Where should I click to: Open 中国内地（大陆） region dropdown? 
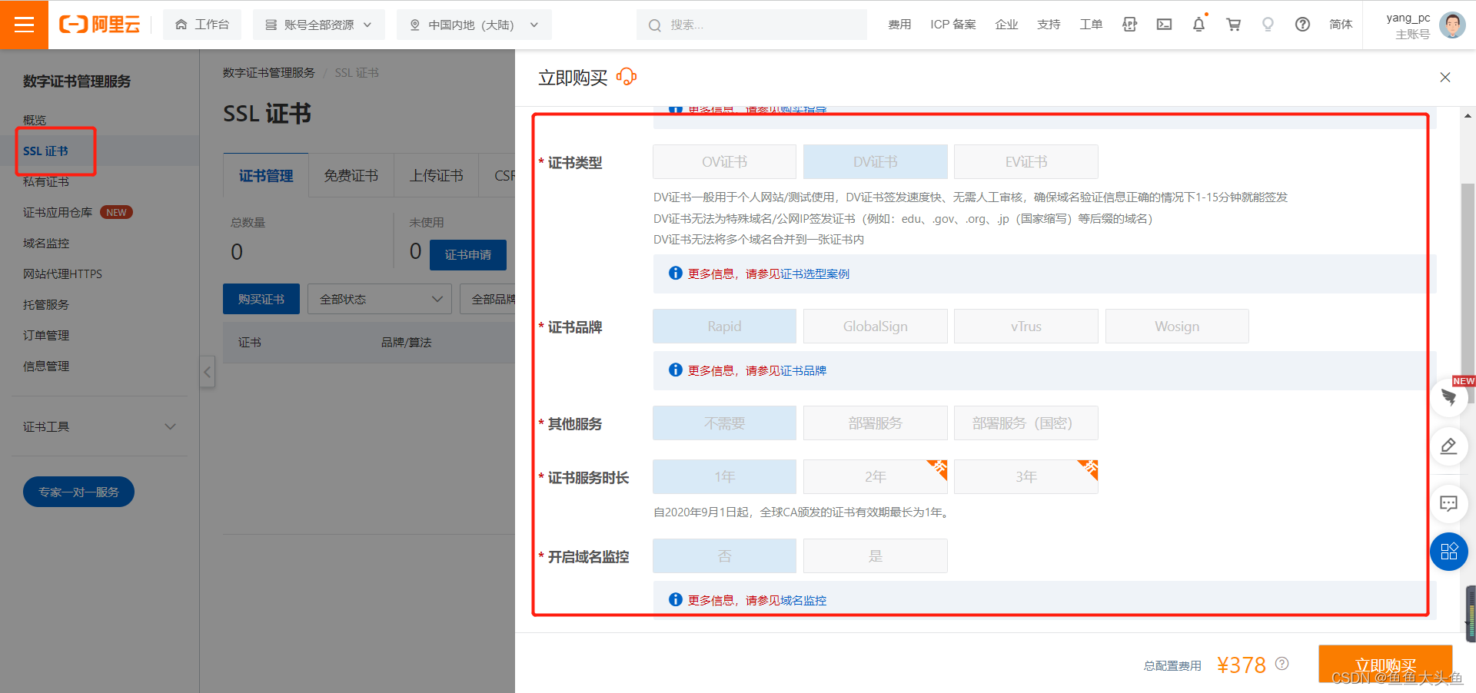tap(474, 25)
